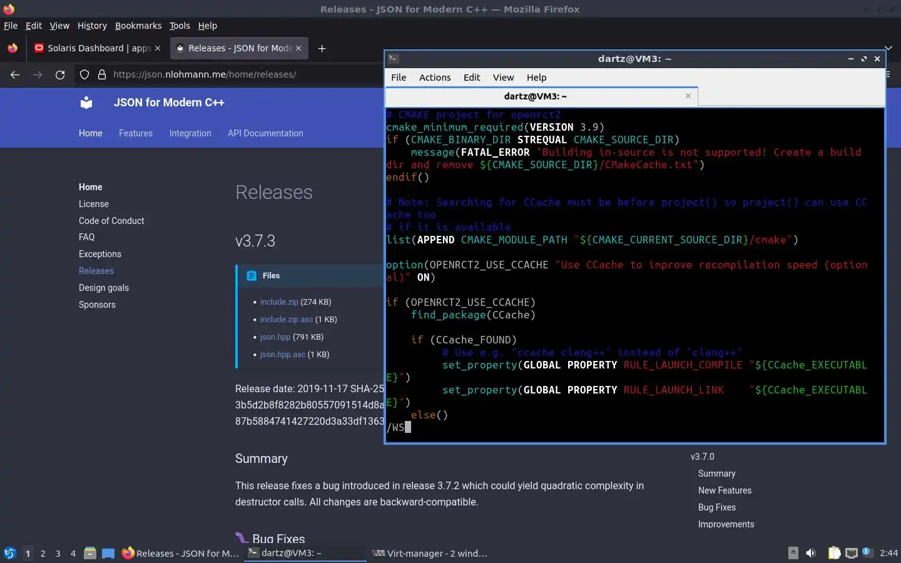Click the JSON for Modern C++ logo icon
The height and width of the screenshot is (563, 901).
86,103
